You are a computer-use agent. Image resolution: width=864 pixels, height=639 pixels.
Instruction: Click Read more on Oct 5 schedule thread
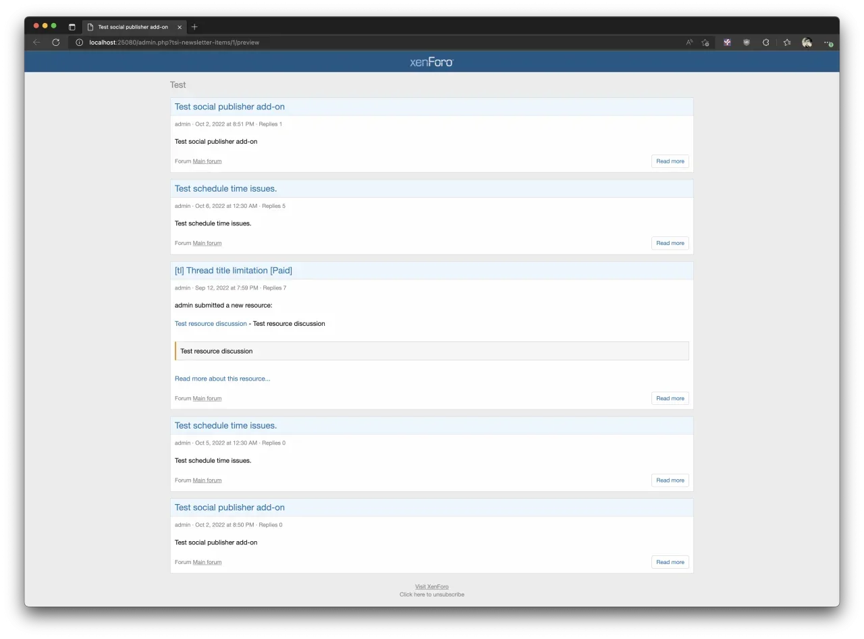[670, 480]
